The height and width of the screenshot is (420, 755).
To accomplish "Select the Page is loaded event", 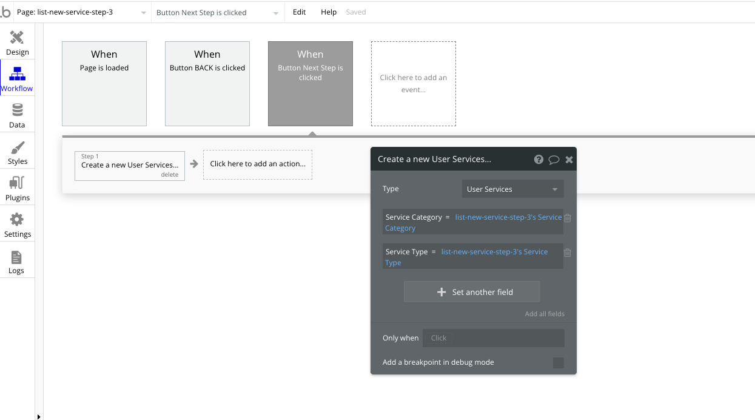I will tap(104, 84).
